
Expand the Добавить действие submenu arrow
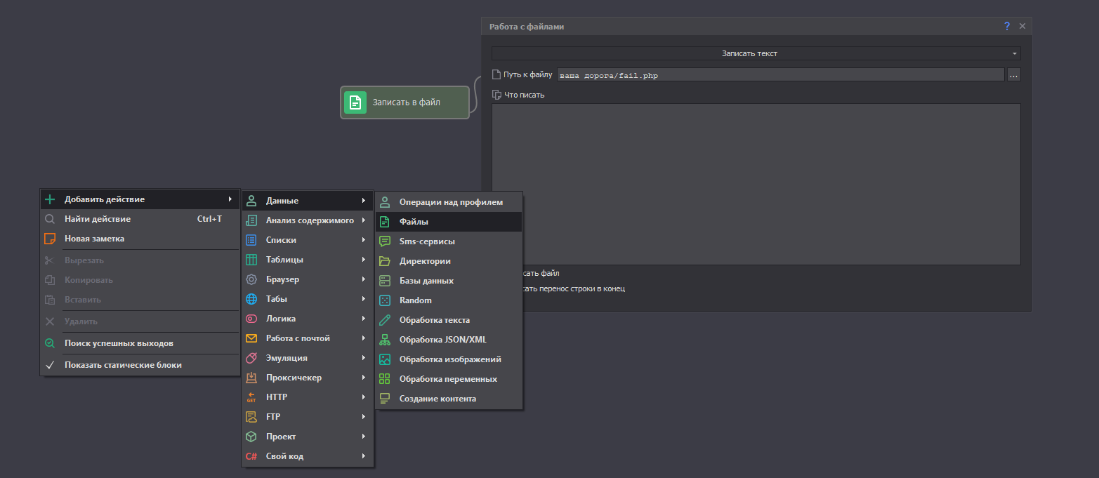click(230, 199)
